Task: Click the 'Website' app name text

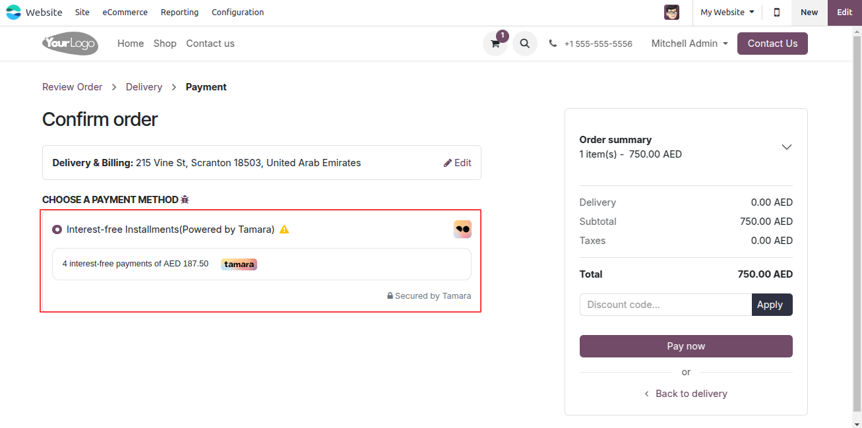Action: click(44, 12)
